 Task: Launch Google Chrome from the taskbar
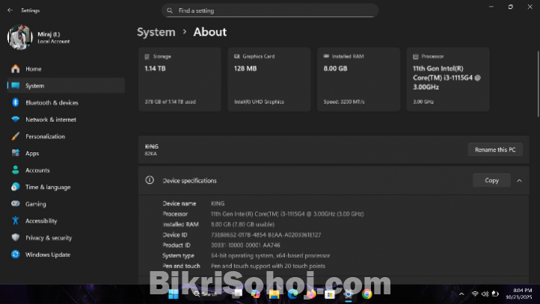coord(366,294)
